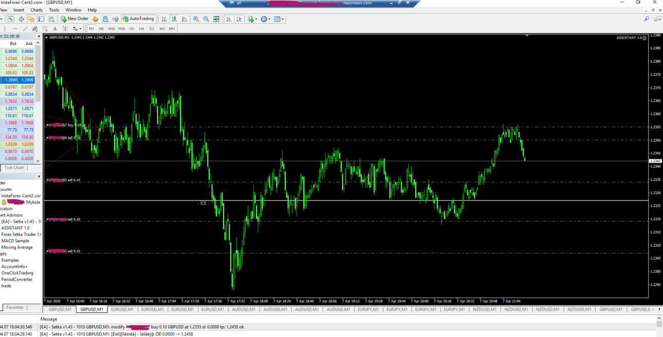The width and height of the screenshot is (663, 337).
Task: Select MACD Sample in Navigator
Action: pyautogui.click(x=15, y=241)
